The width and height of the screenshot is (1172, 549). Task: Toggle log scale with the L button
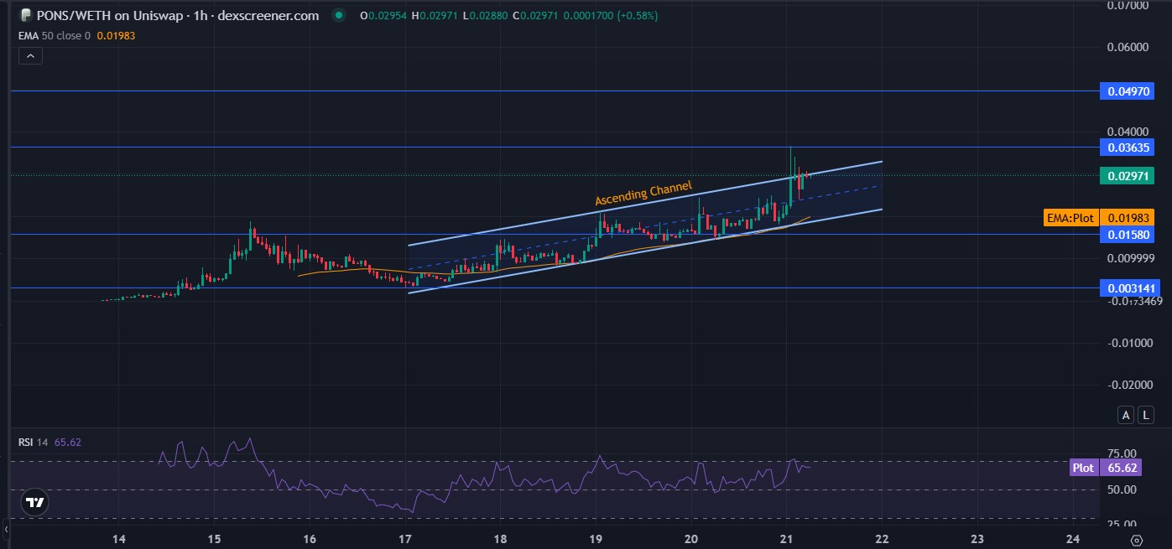(1144, 414)
